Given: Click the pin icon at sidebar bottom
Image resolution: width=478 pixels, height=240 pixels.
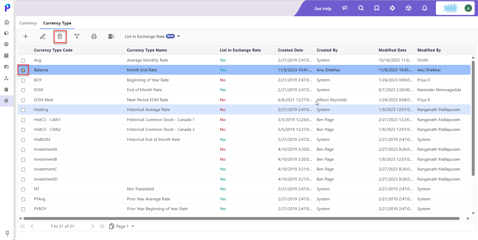Looking at the screenshot, I should pos(7,234).
